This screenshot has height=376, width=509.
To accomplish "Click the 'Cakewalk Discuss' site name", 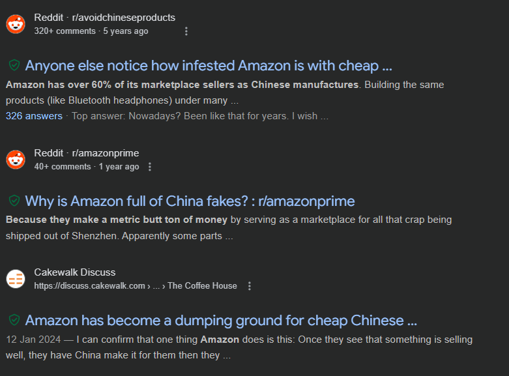I will tap(74, 272).
